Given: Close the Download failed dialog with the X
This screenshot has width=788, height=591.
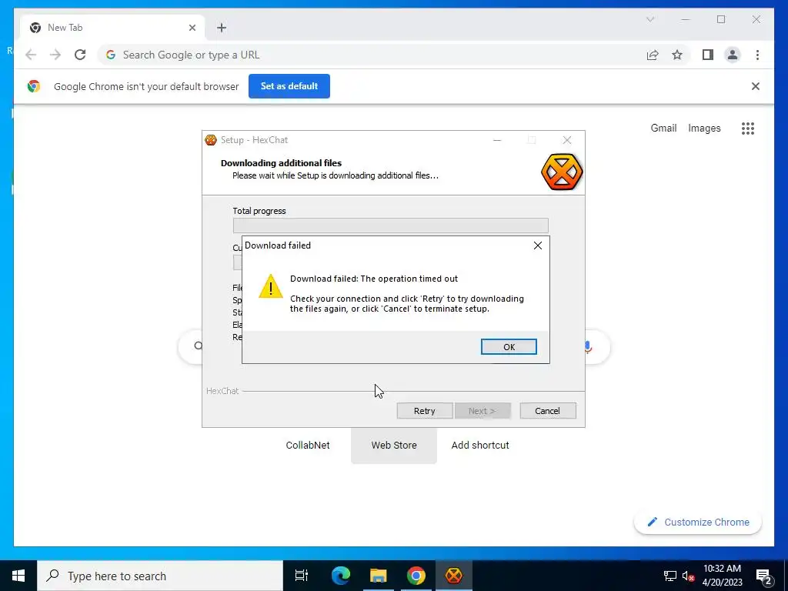Looking at the screenshot, I should [x=538, y=245].
